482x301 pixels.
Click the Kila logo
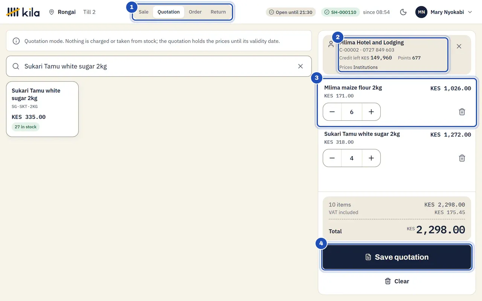pyautogui.click(x=23, y=12)
